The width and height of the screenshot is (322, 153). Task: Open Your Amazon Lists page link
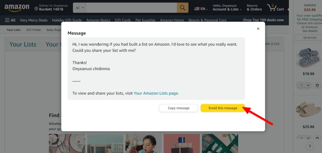156,93
